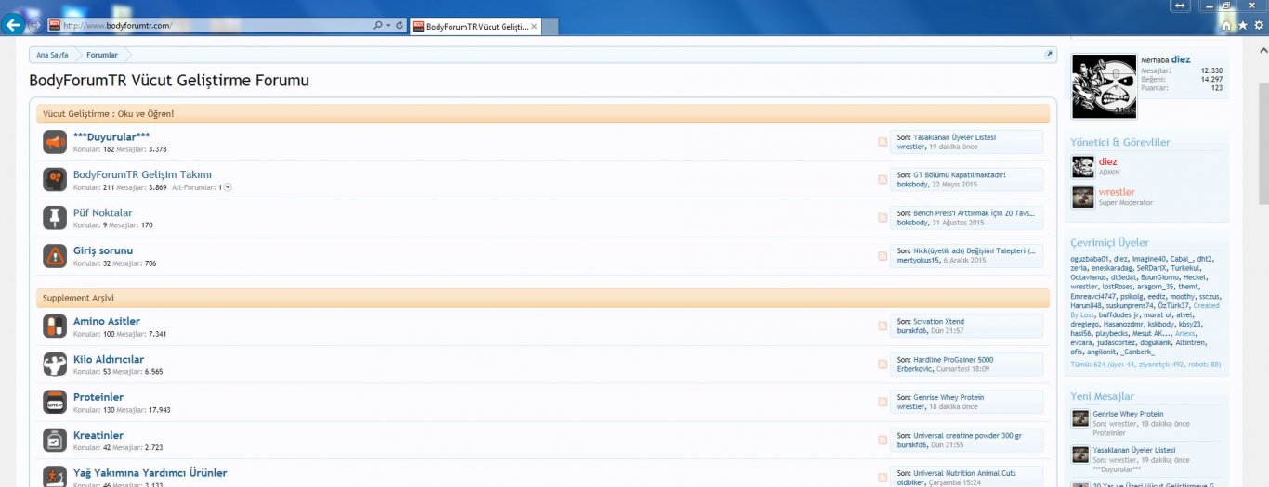
Task: Open the ***Duyurular*** forum
Action: (111, 137)
